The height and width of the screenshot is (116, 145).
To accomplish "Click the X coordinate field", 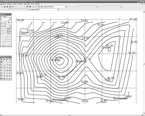I will tap(7, 29).
